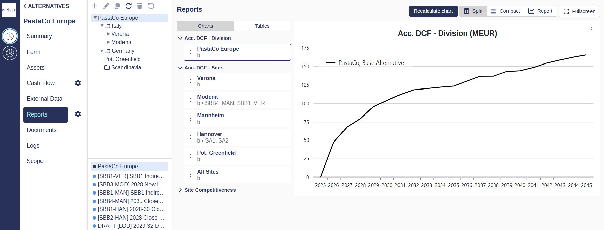Expand the Germany folder

point(102,51)
